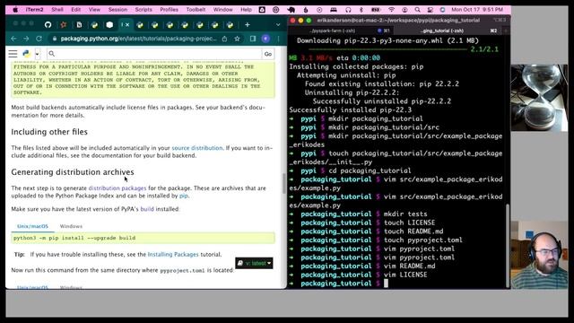Viewport: 574px width, 323px height.
Task: Switch to the pyspark-farm iTerm tab
Action: [x=332, y=31]
